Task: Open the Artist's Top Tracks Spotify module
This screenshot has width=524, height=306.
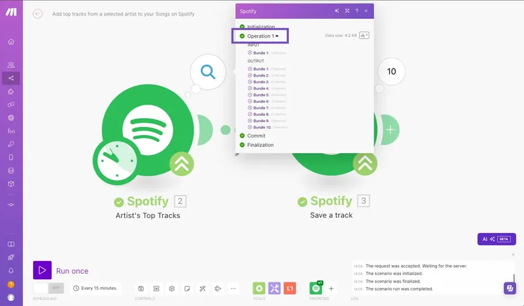Action: click(x=148, y=130)
